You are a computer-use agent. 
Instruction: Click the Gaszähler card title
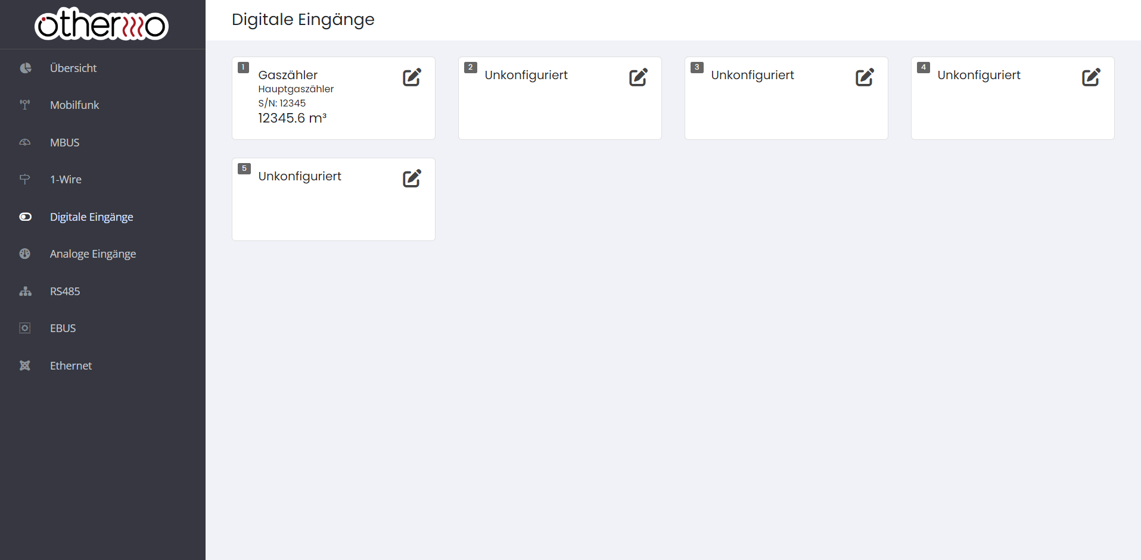pos(288,75)
